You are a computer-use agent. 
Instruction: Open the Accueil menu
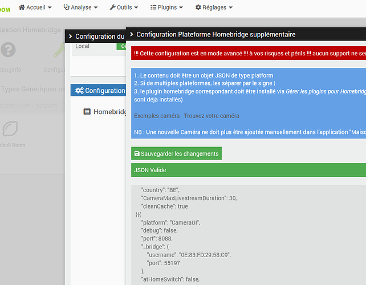[x=35, y=7]
